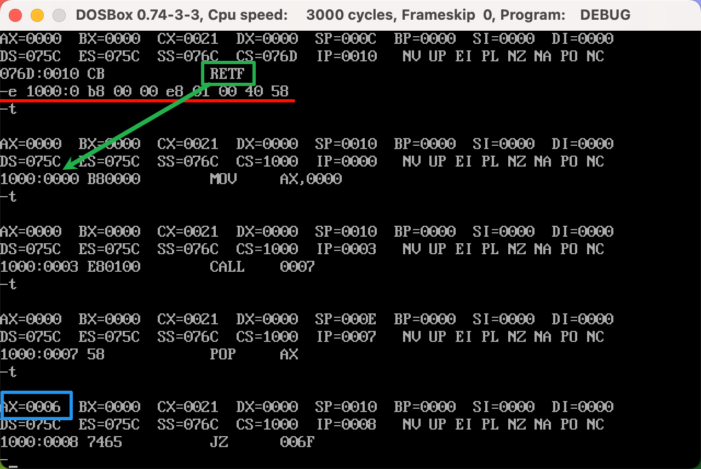The width and height of the screenshot is (701, 469).
Task: Click the MOV AX,0000 instruction
Action: pos(275,179)
